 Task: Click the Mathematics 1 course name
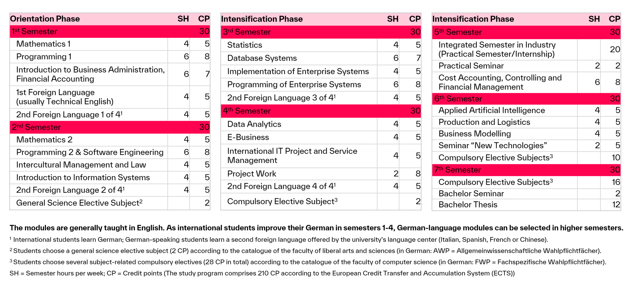pos(43,44)
